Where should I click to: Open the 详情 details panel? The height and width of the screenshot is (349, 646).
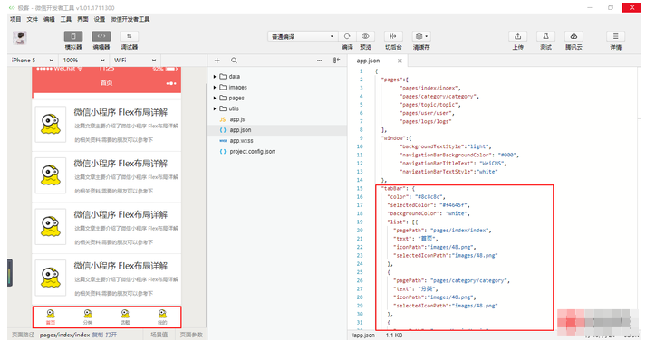pos(615,36)
